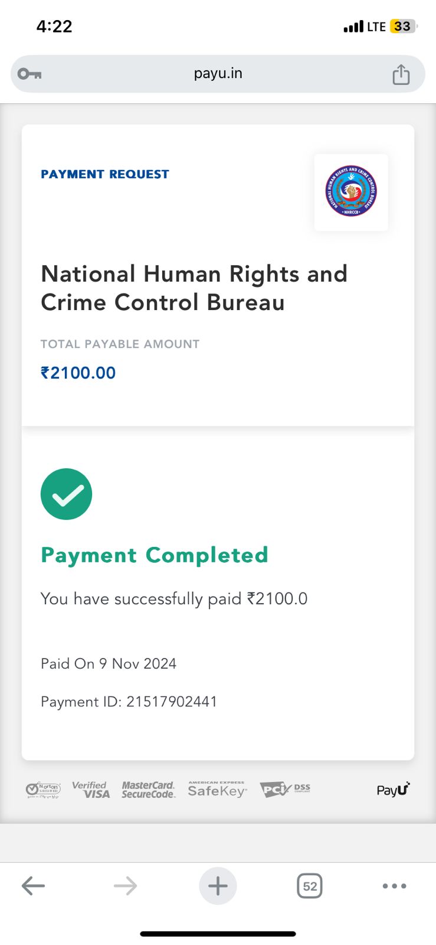Tap the PayU logo in footer
Image resolution: width=436 pixels, height=945 pixels.
393,789
